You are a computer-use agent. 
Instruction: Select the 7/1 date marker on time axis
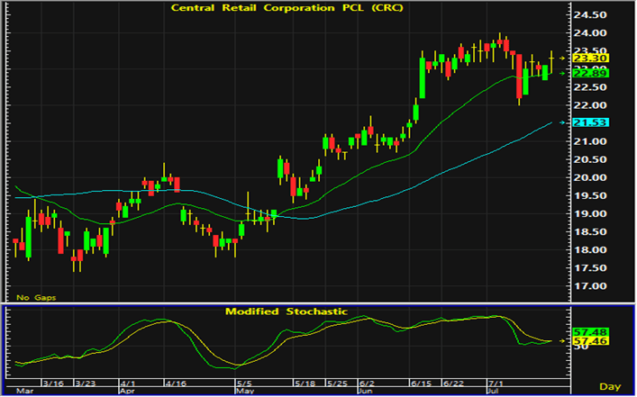(496, 383)
